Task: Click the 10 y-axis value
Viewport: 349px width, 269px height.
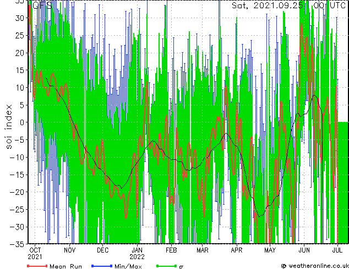Action: click(x=19, y=88)
